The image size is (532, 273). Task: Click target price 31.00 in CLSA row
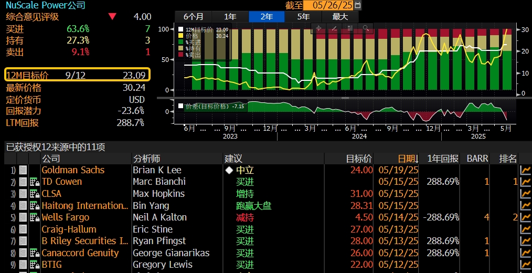point(361,194)
